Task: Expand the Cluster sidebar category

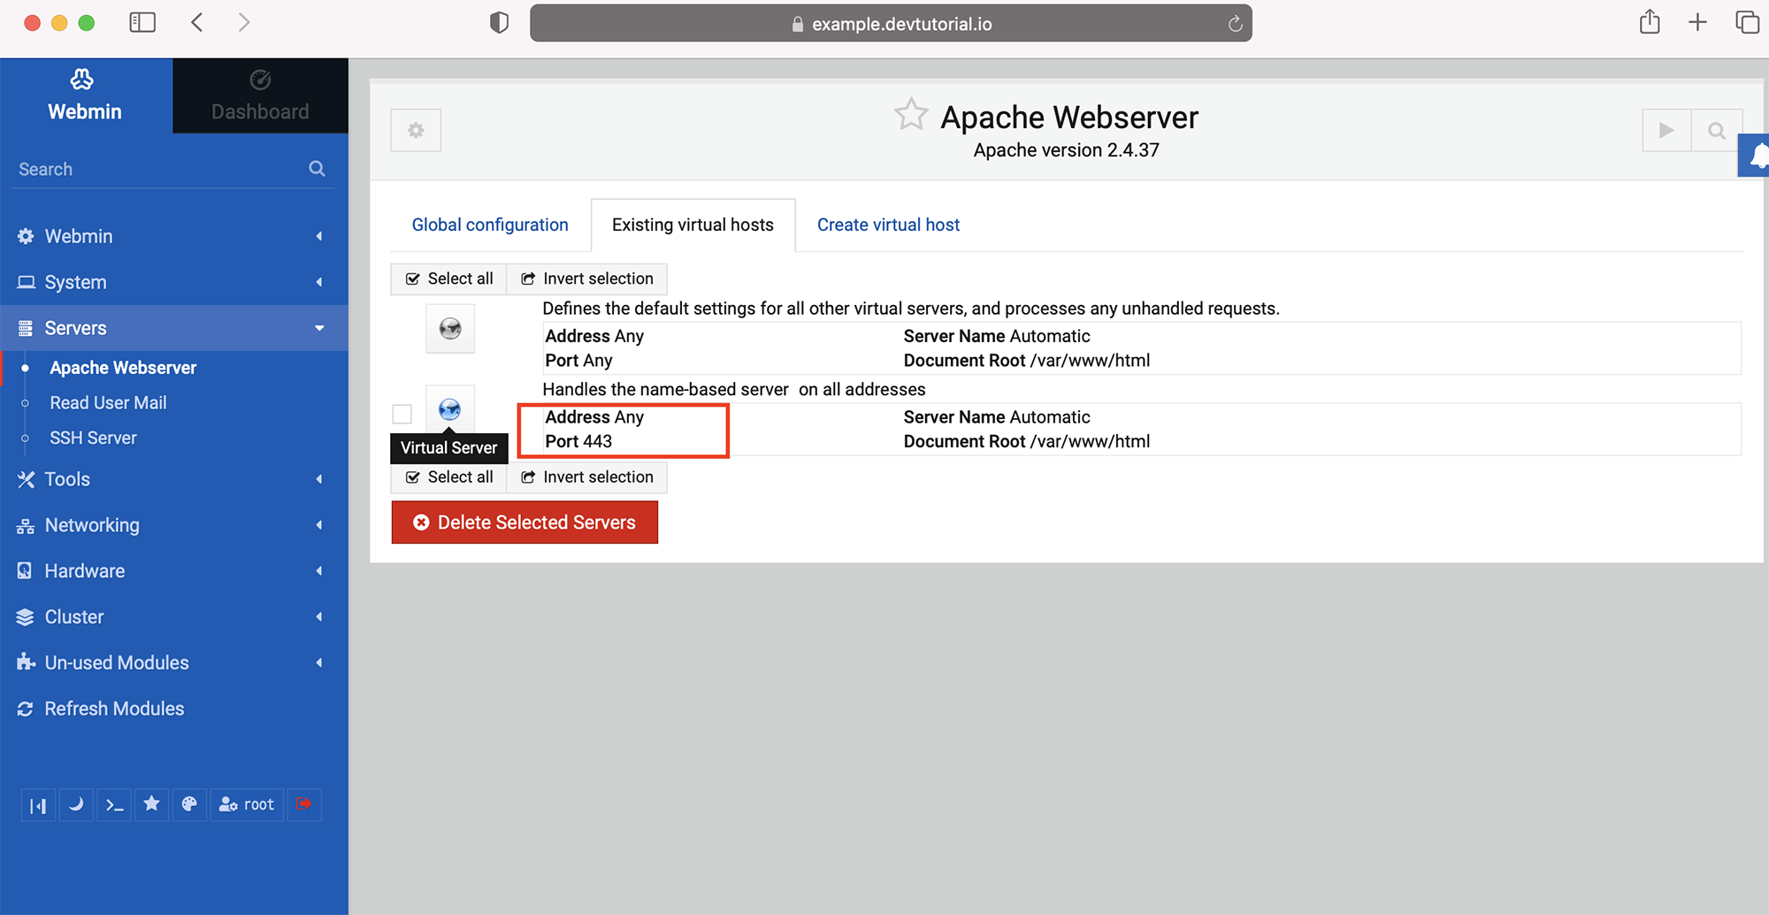Action: click(173, 617)
